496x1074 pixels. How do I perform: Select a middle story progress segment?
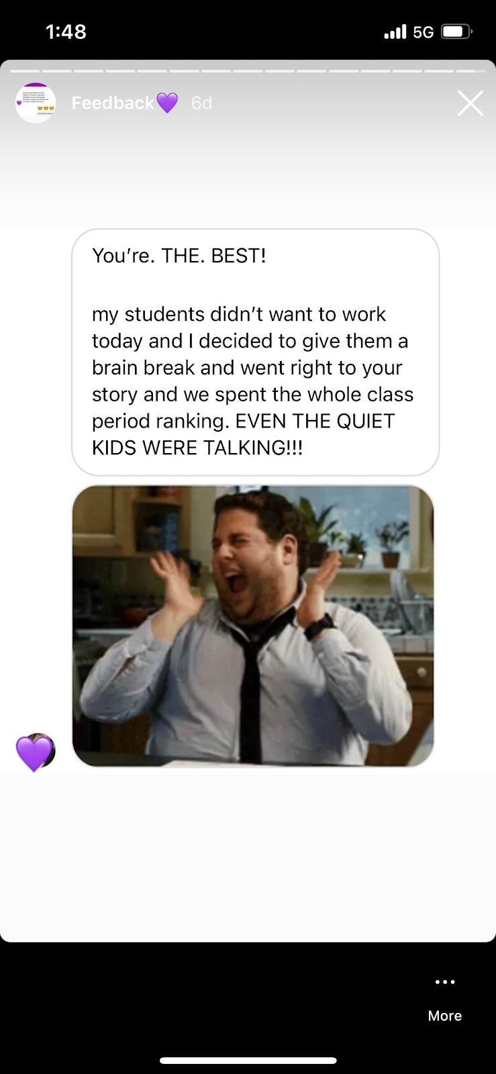pos(248,70)
